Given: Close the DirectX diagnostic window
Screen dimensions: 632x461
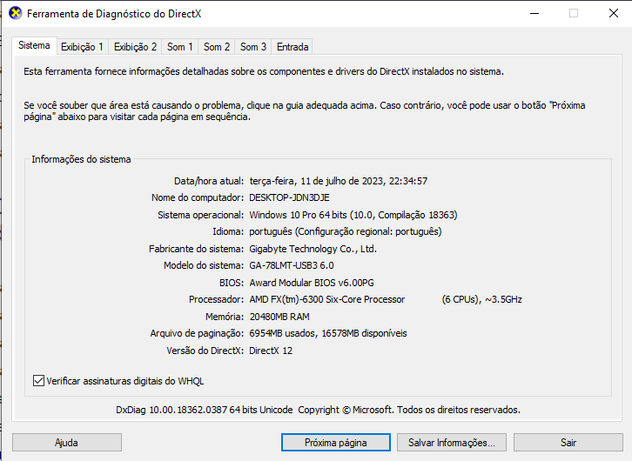Looking at the screenshot, I should coord(614,13).
